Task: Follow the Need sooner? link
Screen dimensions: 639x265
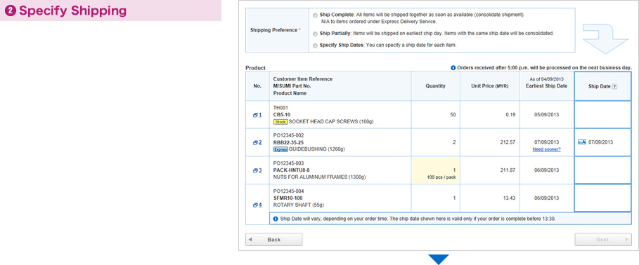Action: coord(546,149)
